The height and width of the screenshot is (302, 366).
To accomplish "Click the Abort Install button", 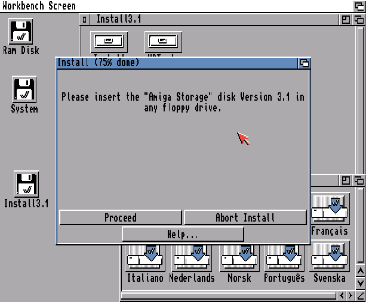I will 245,217.
